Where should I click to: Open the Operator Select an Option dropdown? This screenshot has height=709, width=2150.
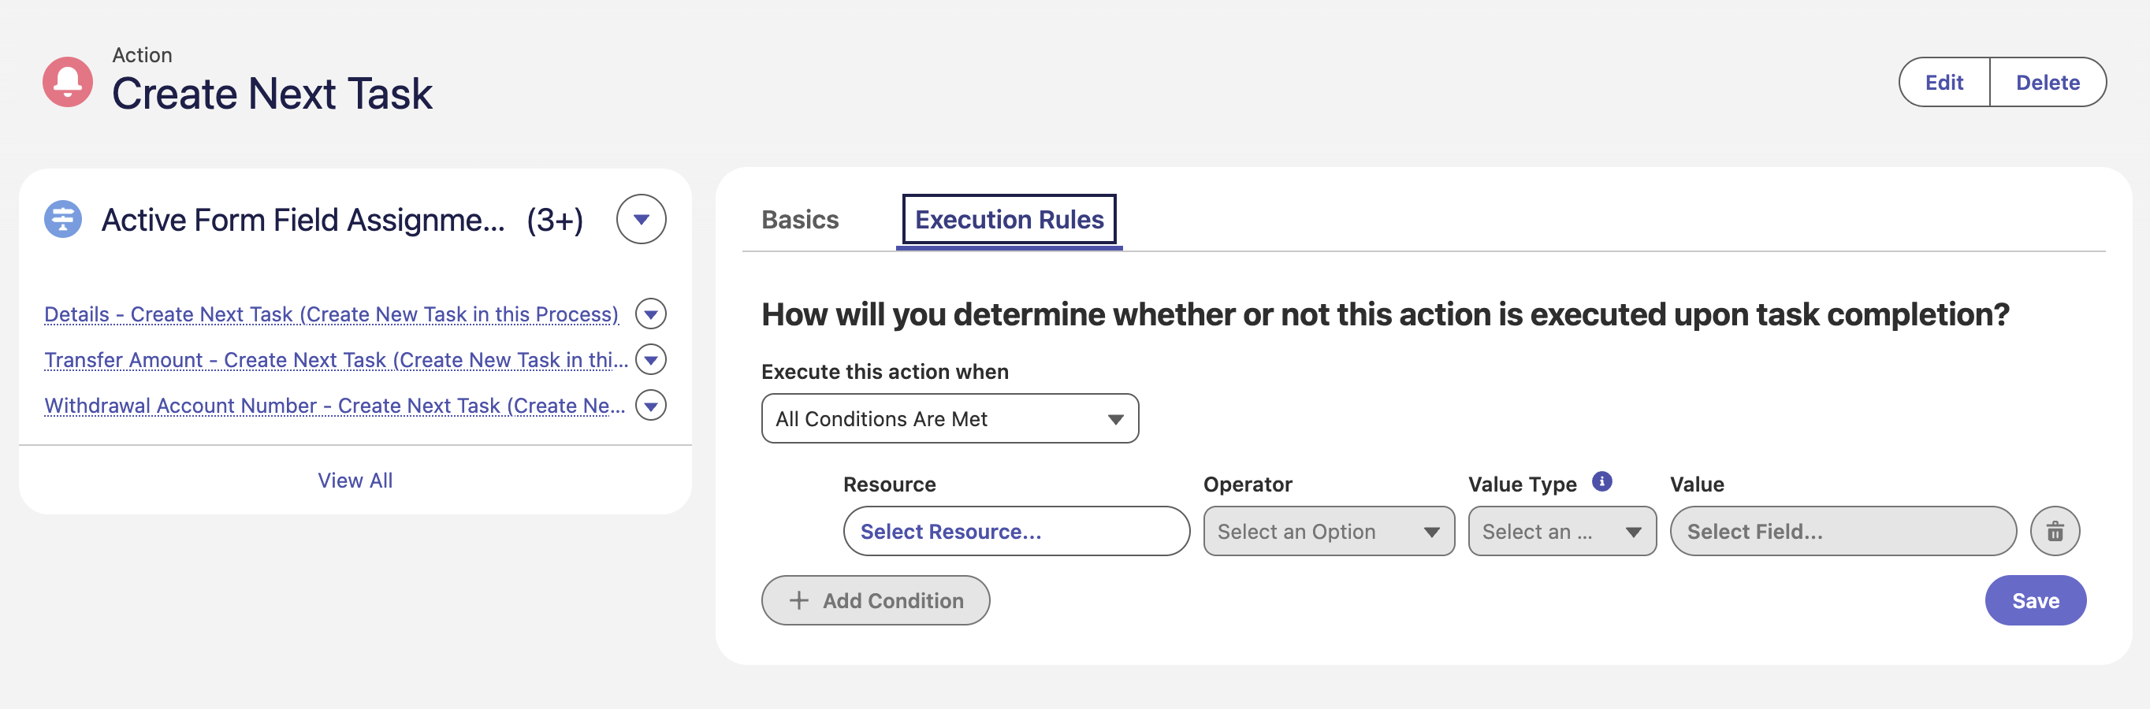(x=1329, y=531)
